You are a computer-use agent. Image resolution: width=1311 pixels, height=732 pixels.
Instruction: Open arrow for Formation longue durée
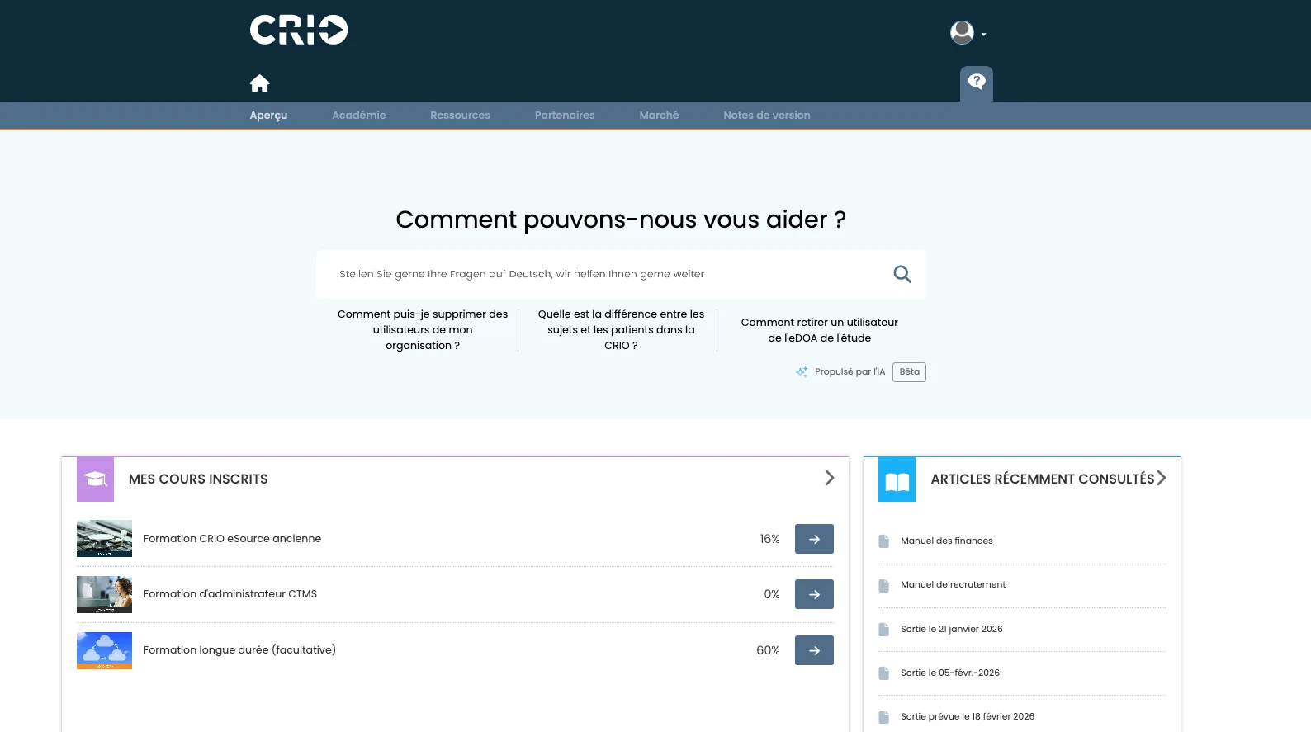point(814,650)
